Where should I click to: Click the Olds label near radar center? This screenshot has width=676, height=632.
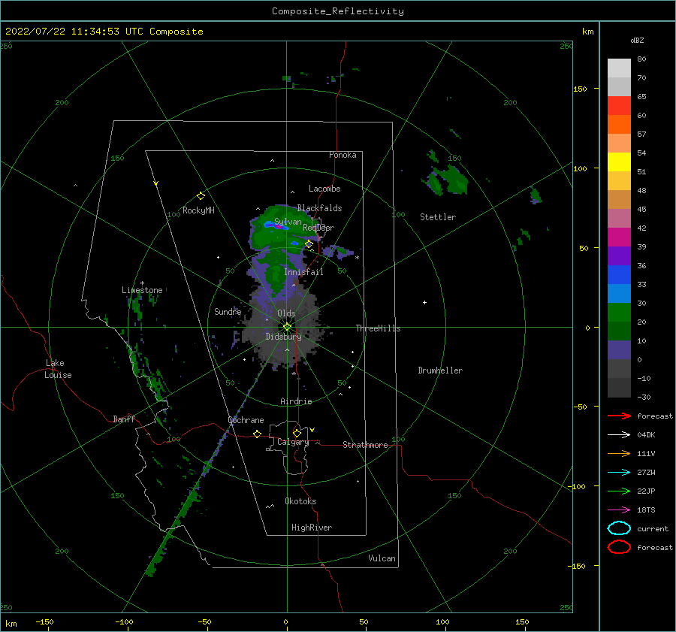[x=286, y=313]
